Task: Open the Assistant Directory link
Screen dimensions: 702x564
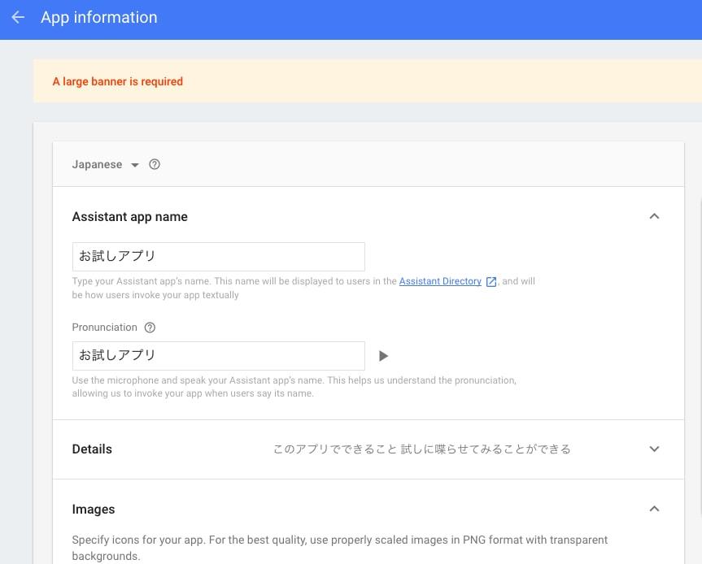Action: click(440, 281)
